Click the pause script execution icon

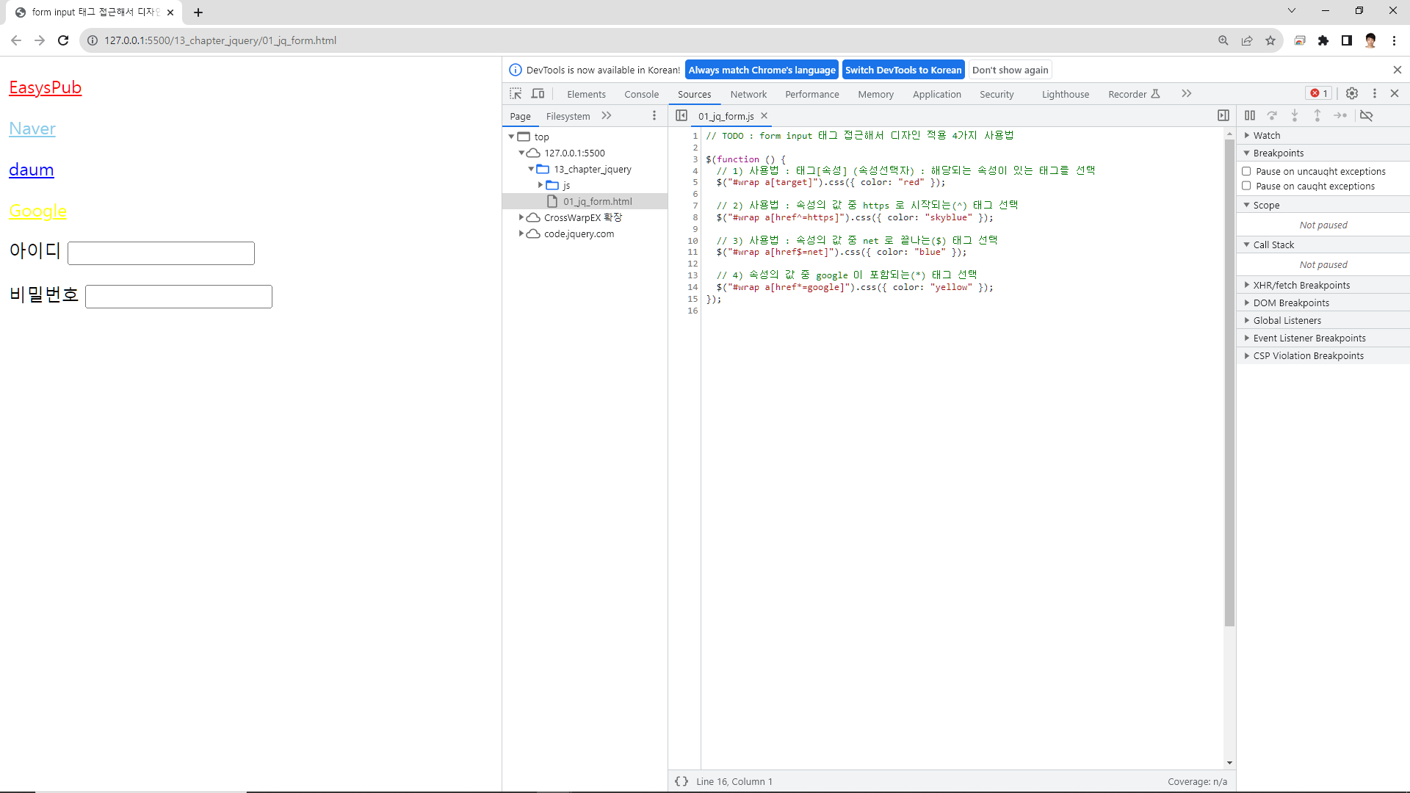click(1250, 115)
